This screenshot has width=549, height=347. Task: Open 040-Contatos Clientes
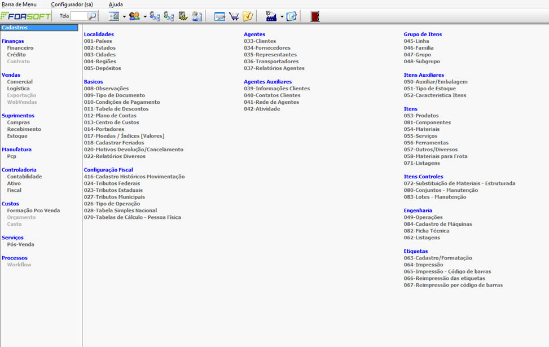(x=272, y=95)
